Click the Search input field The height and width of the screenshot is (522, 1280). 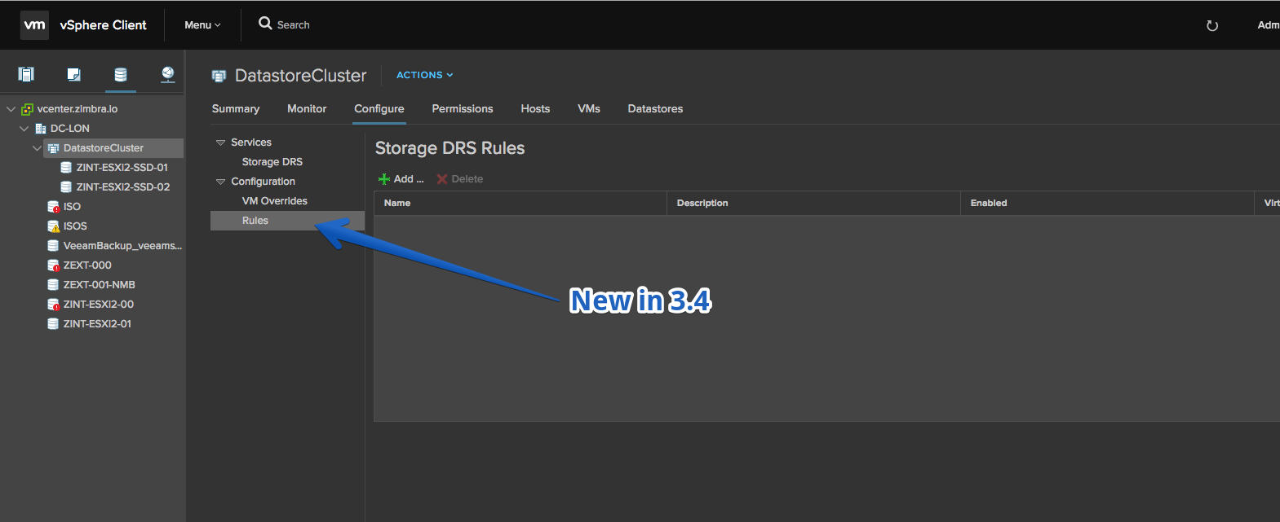coord(294,25)
